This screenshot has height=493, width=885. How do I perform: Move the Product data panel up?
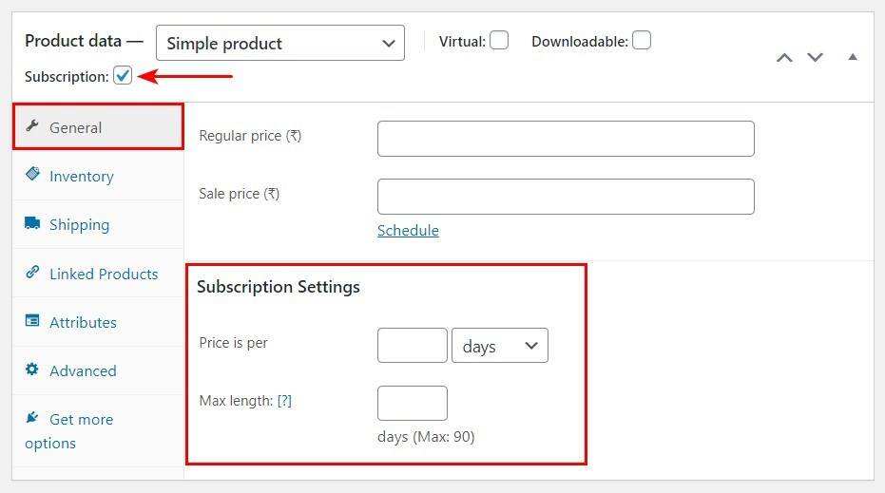pos(784,57)
